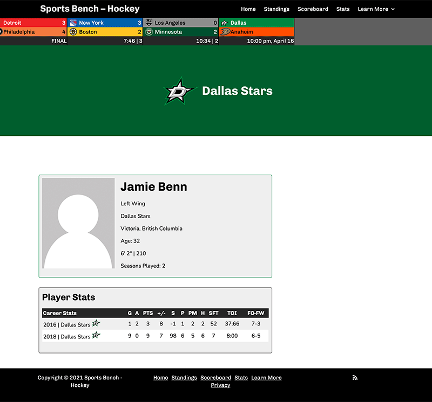
Task: Click the 2016 | Dallas Stars season label
Action: coord(66,325)
